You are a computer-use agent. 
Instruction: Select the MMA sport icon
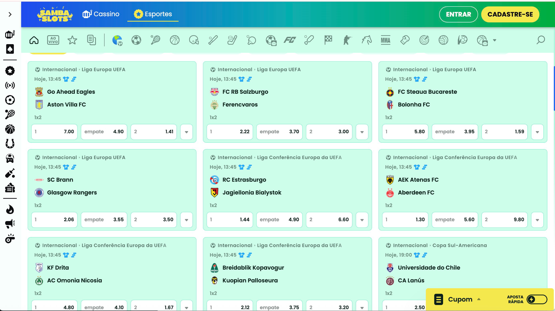[x=386, y=40]
